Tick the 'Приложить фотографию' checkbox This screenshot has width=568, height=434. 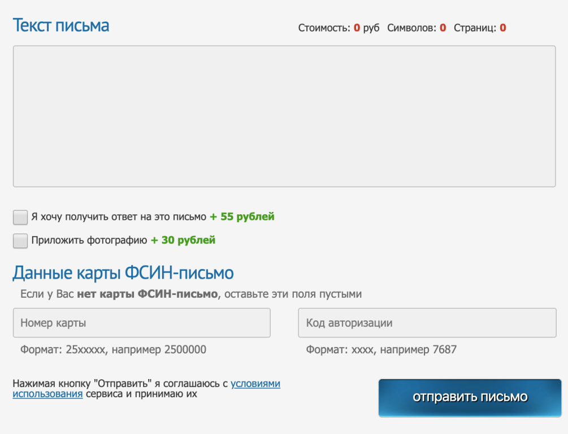[x=20, y=241]
